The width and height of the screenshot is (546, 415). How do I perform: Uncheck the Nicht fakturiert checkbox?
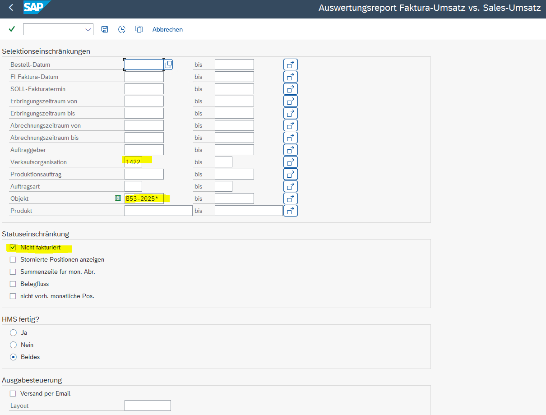pyautogui.click(x=13, y=247)
